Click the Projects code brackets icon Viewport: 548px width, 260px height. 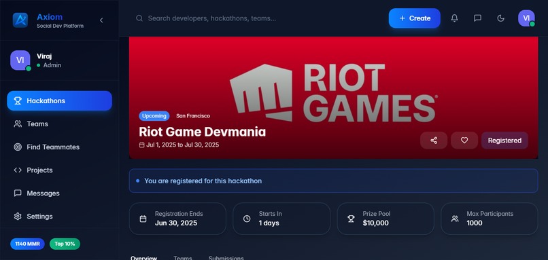tap(18, 170)
